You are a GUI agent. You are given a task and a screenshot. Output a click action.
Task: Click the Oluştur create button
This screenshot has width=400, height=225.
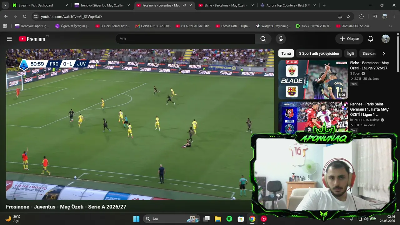tap(349, 39)
